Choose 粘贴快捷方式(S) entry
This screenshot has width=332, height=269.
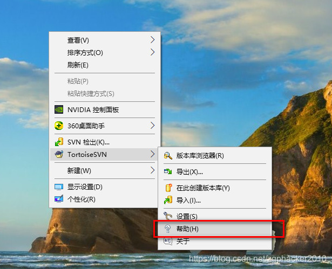pyautogui.click(x=105, y=93)
